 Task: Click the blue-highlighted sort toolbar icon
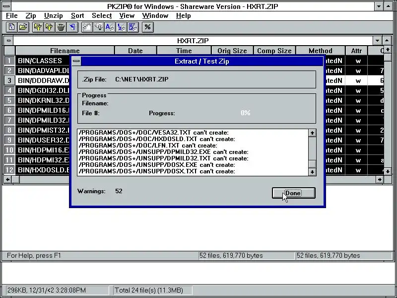tap(133, 27)
